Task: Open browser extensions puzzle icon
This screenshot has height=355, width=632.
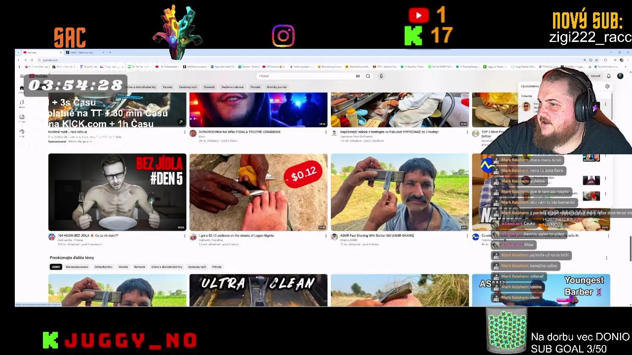Action: click(605, 60)
